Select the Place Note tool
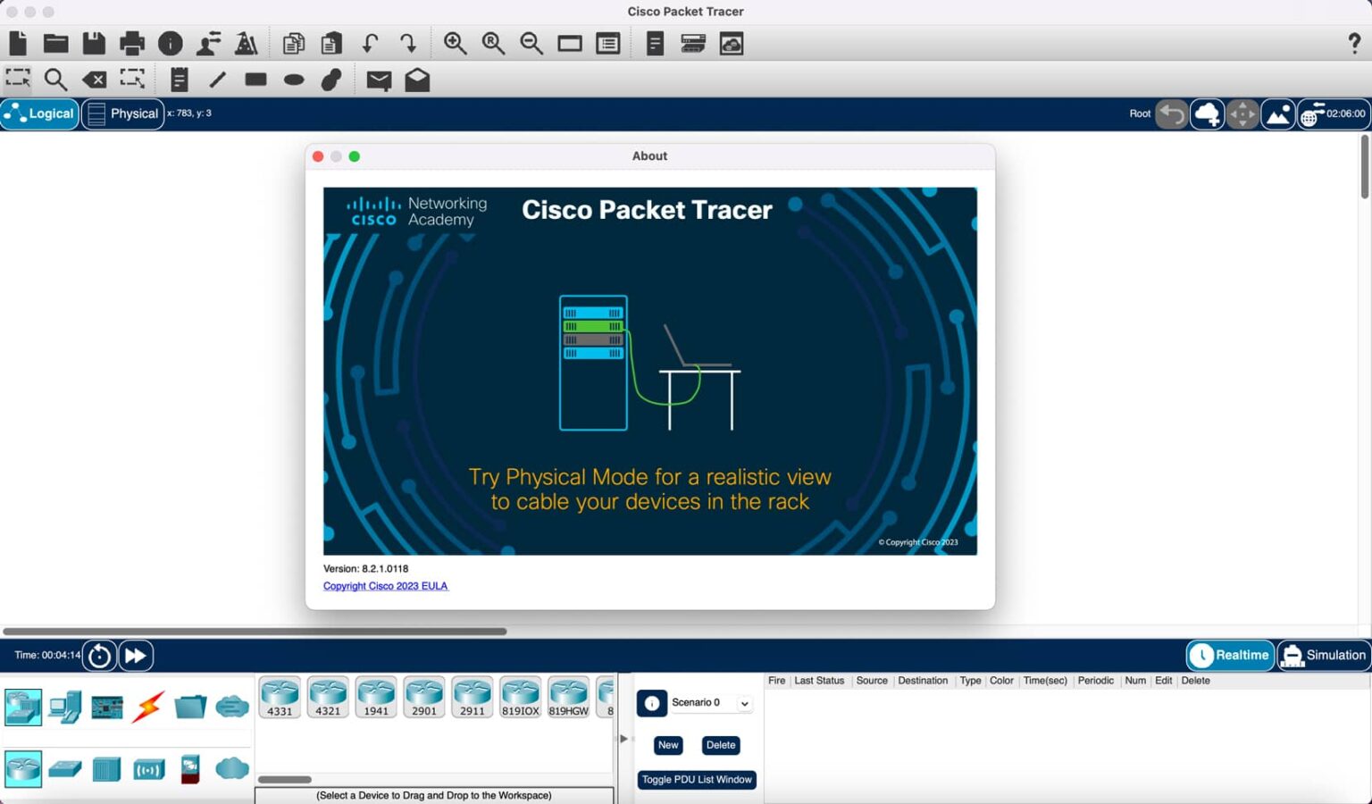The width and height of the screenshot is (1372, 804). tap(181, 80)
